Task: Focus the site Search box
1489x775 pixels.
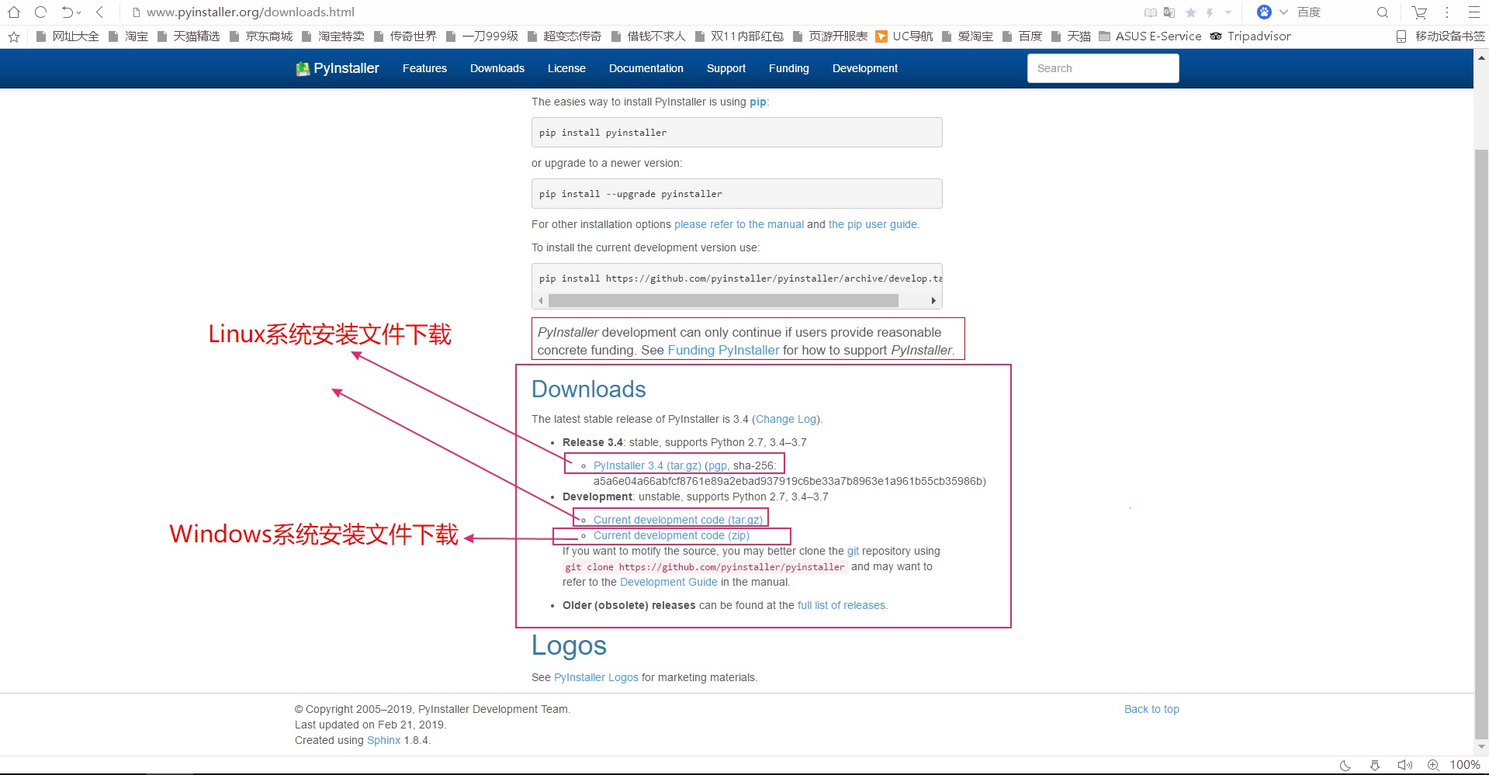Action: coord(1103,68)
